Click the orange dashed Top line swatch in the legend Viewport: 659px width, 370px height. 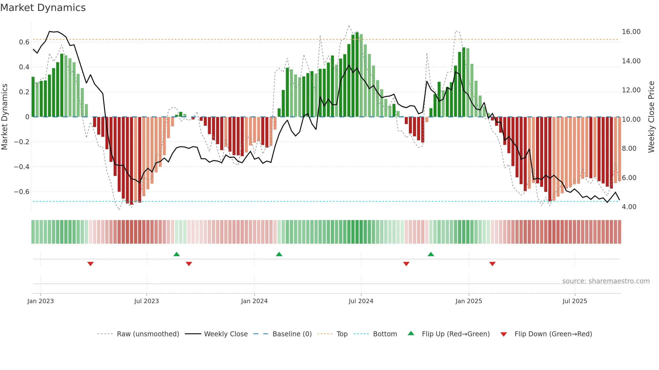coord(325,334)
